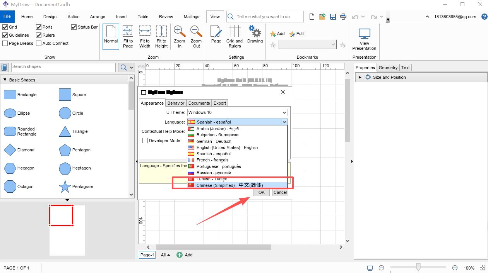This screenshot has width=488, height=273.
Task: Enable Developer Mode checkbox
Action: coord(145,141)
